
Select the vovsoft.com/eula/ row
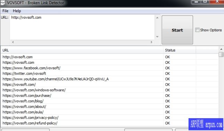point(110,112)
